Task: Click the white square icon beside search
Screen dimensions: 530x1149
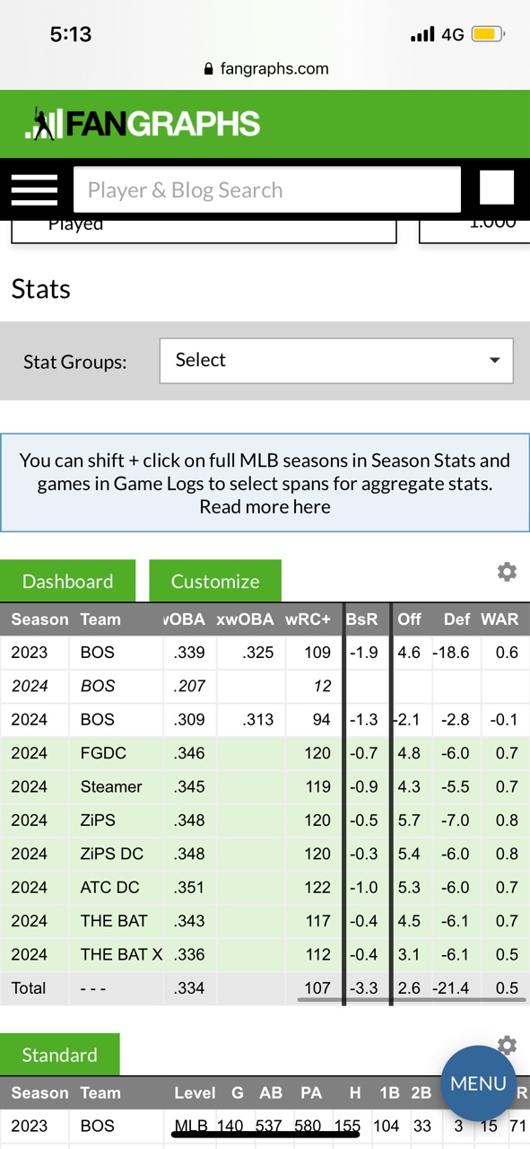Action: [x=497, y=188]
